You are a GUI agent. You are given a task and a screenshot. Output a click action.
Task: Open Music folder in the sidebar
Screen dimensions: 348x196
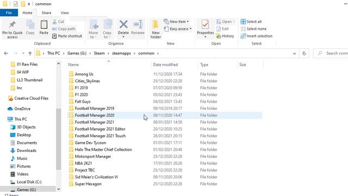(x=19, y=158)
